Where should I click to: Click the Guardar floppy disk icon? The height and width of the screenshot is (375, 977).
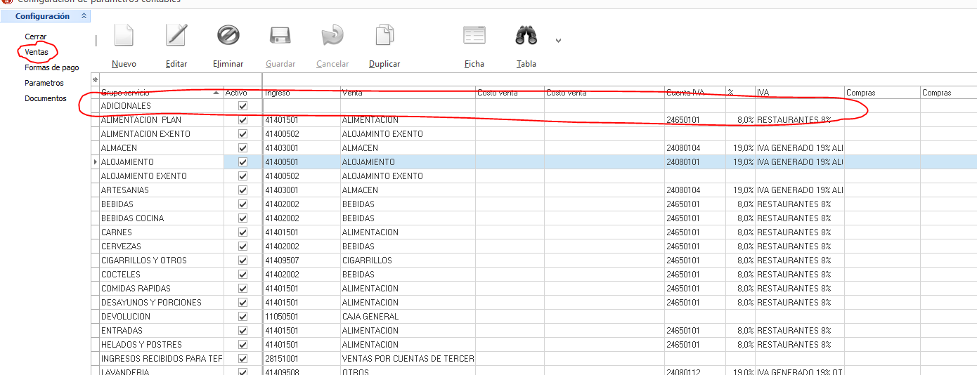pyautogui.click(x=280, y=35)
